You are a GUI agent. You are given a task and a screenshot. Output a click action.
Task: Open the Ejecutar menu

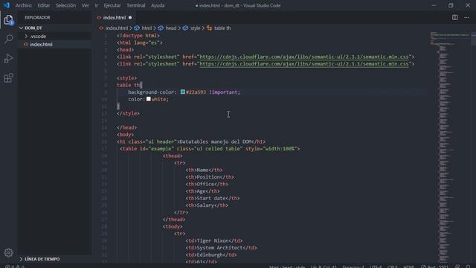pos(112,5)
